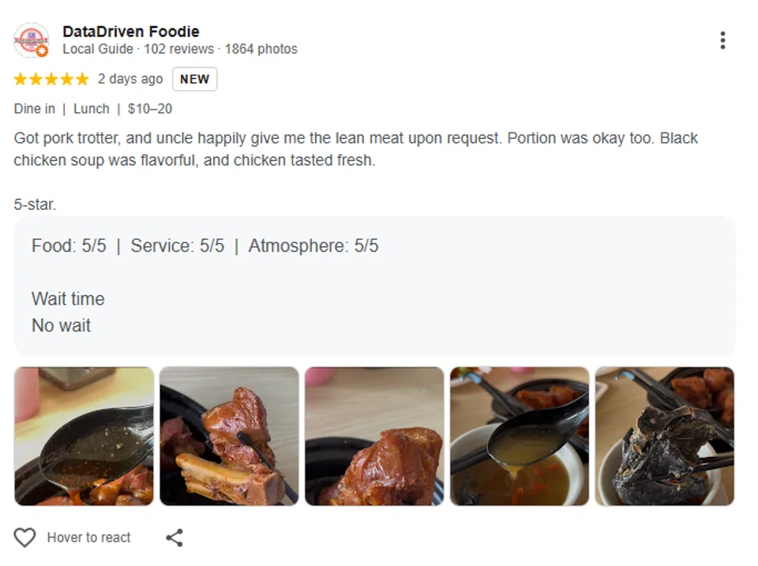View the fifth photo of black chicken

click(665, 436)
